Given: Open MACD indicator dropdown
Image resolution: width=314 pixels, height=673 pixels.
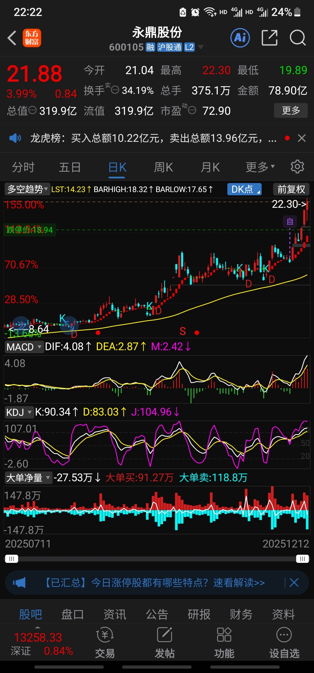Looking at the screenshot, I should point(24,347).
